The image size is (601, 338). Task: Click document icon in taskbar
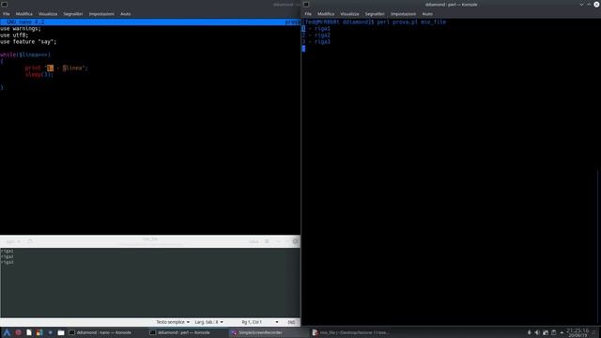coord(29,332)
